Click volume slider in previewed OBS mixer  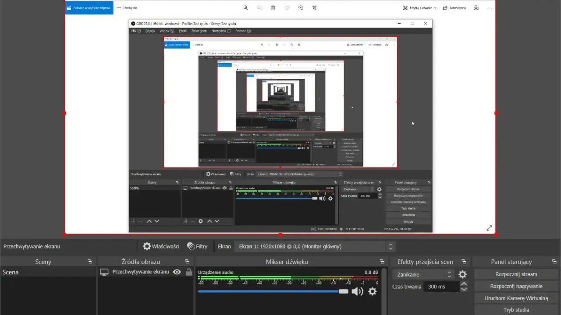pyautogui.click(x=276, y=198)
